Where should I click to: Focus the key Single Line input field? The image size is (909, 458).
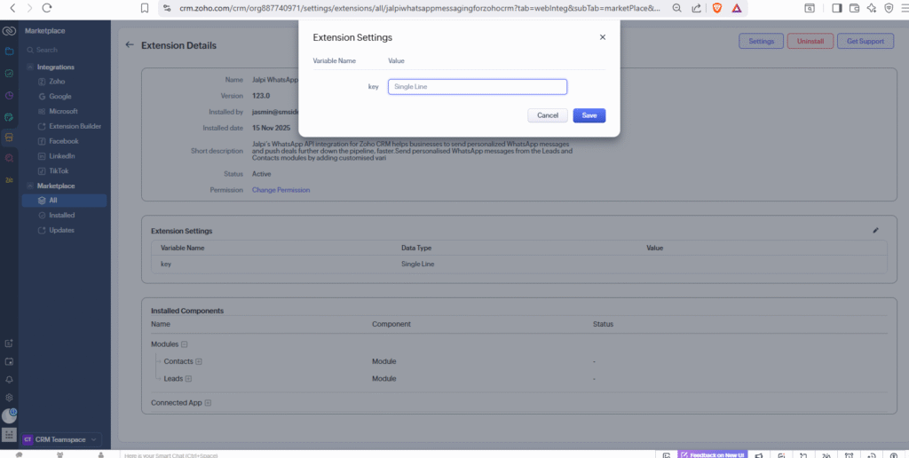[477, 87]
